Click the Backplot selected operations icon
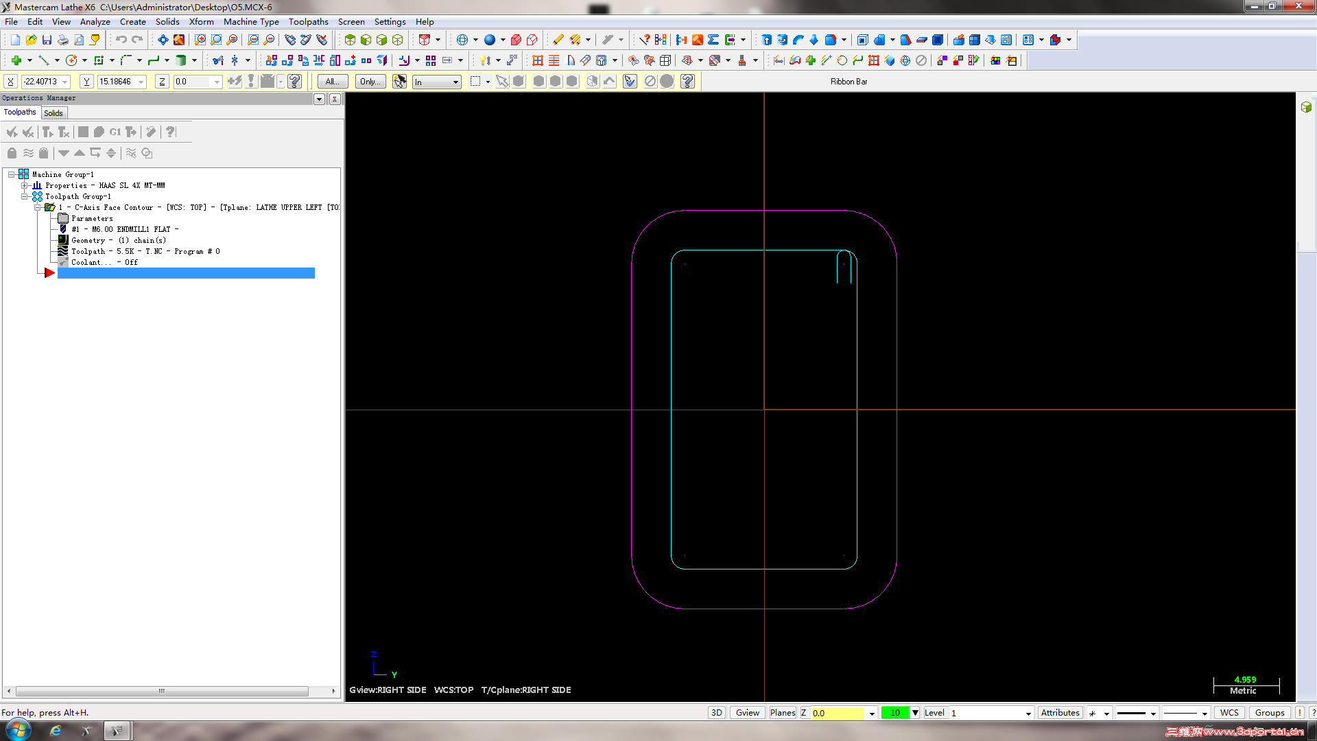Image resolution: width=1317 pixels, height=741 pixels. (83, 132)
